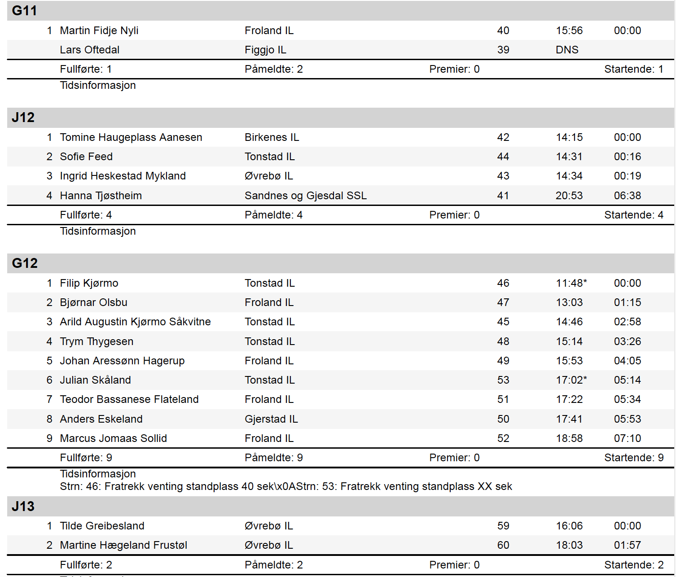Viewport: 676px width, 577px height.
Task: Click the name Filip Kjørmo
Action: click(89, 283)
